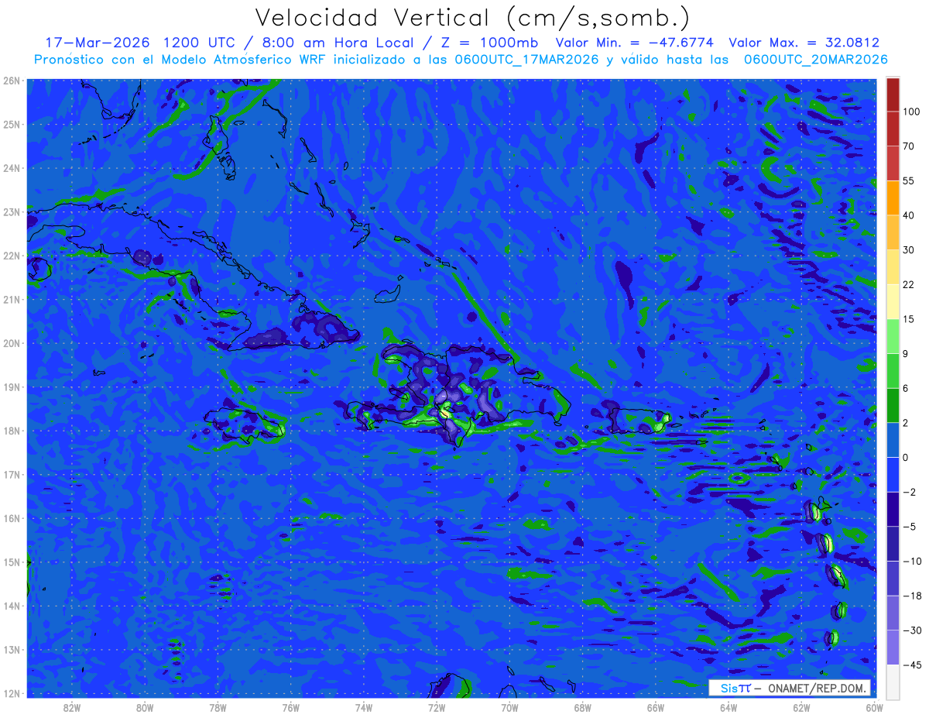Click the colorbar value '0'

[906, 456]
